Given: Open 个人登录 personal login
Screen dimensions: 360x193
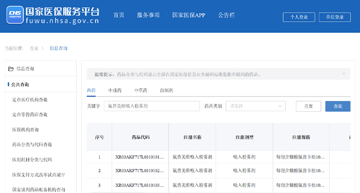Looking at the screenshot, I should pos(299,17).
